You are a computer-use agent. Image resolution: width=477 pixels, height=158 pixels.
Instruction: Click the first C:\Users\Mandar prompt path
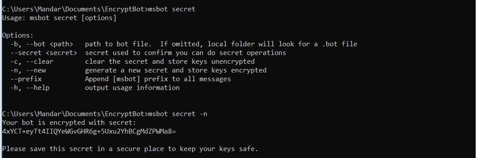coord(75,9)
